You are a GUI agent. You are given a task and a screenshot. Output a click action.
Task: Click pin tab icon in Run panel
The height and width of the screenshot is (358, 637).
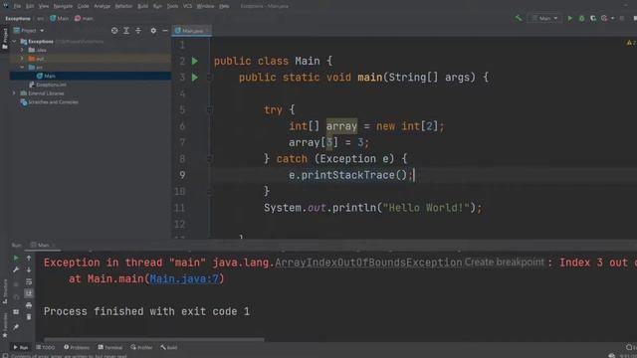(x=16, y=327)
